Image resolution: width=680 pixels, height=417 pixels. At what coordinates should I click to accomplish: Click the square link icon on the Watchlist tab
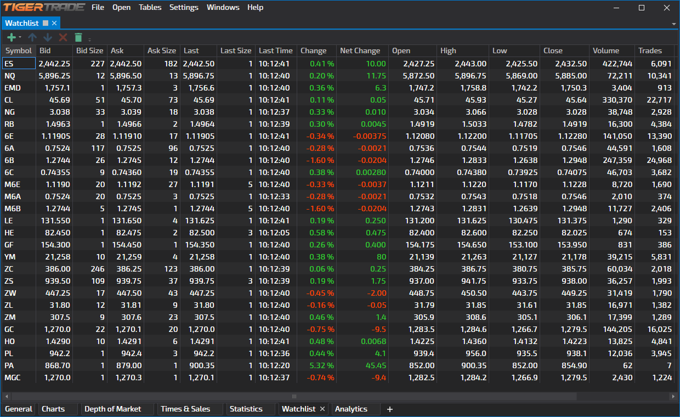click(x=46, y=23)
